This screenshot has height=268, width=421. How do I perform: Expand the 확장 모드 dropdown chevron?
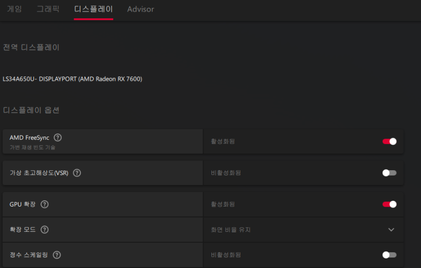point(391,230)
